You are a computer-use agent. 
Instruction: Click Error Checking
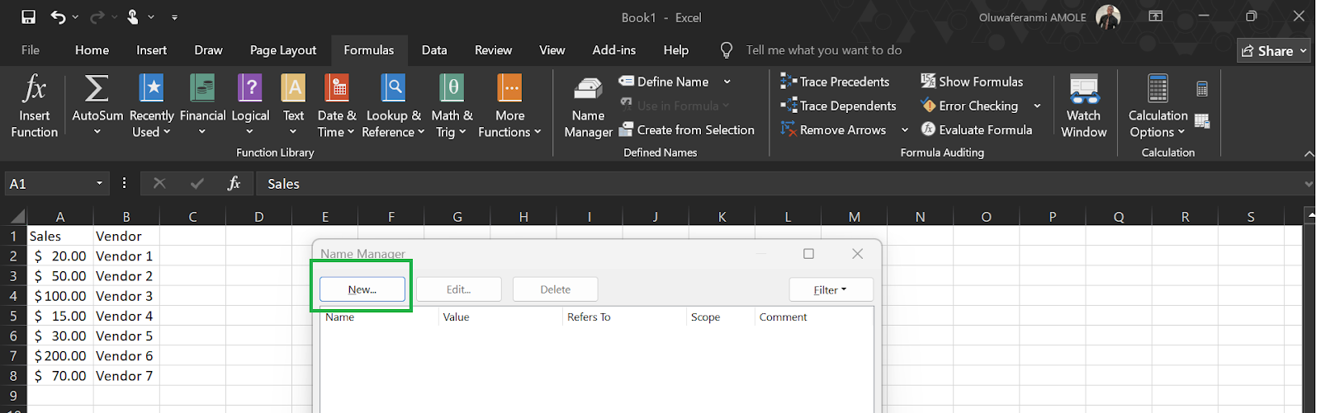pos(969,106)
